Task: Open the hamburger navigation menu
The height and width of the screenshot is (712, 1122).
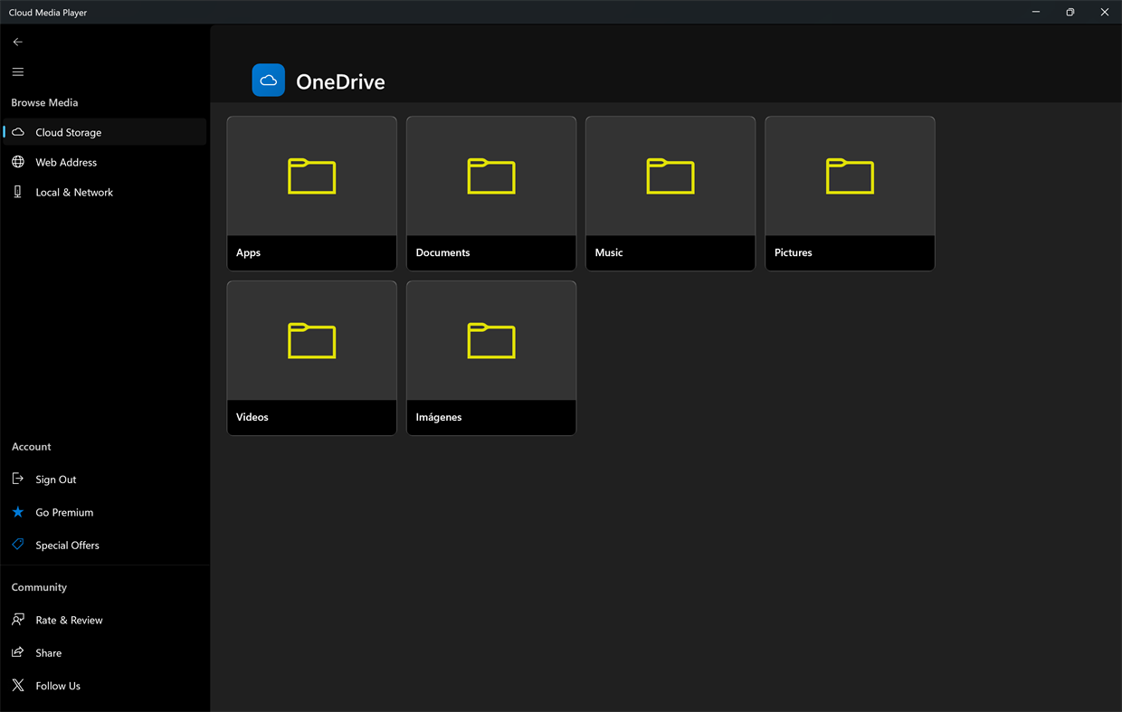Action: pos(17,71)
